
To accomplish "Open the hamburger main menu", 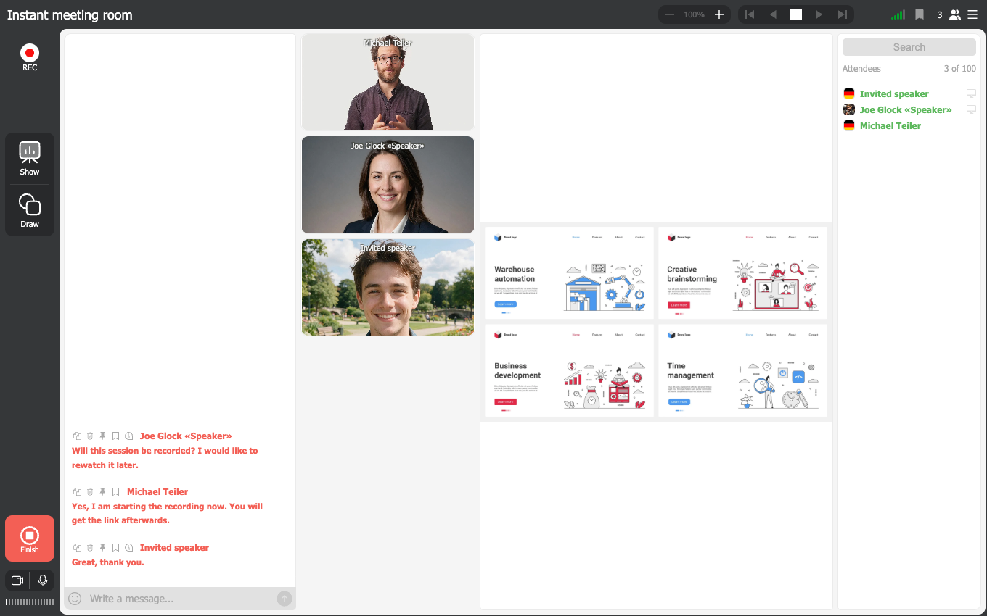I will click(x=972, y=14).
